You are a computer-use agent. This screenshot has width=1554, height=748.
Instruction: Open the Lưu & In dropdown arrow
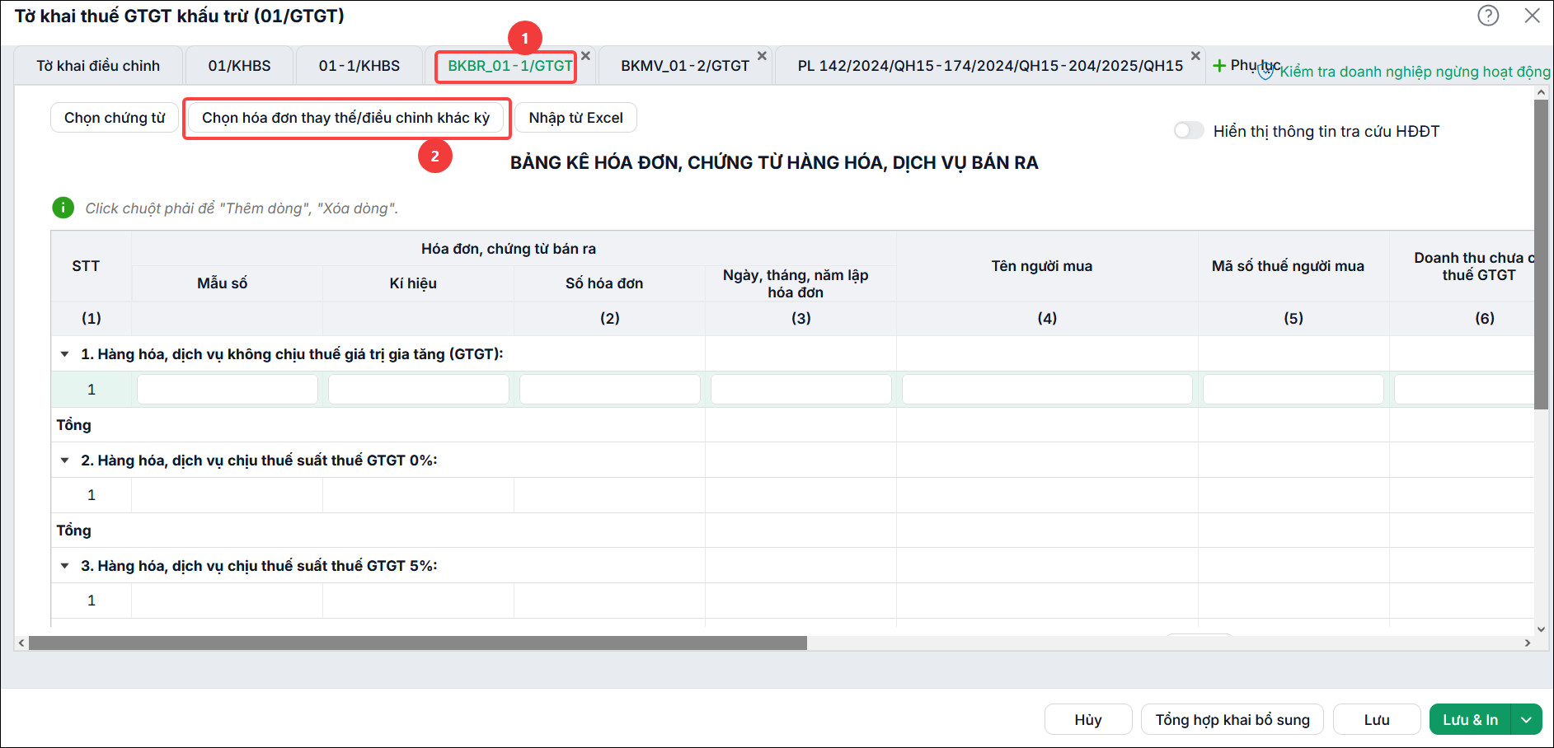[x=1526, y=719]
